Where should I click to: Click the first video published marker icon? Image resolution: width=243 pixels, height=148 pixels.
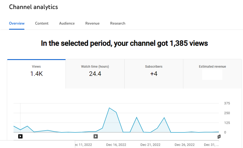click(x=20, y=136)
